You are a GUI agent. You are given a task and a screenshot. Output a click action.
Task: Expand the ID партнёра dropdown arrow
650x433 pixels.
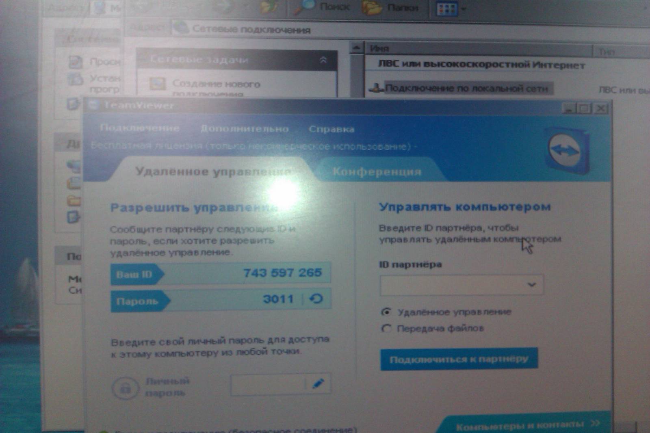532,285
